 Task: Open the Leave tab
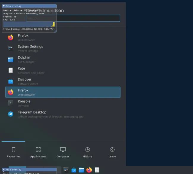point(112,152)
